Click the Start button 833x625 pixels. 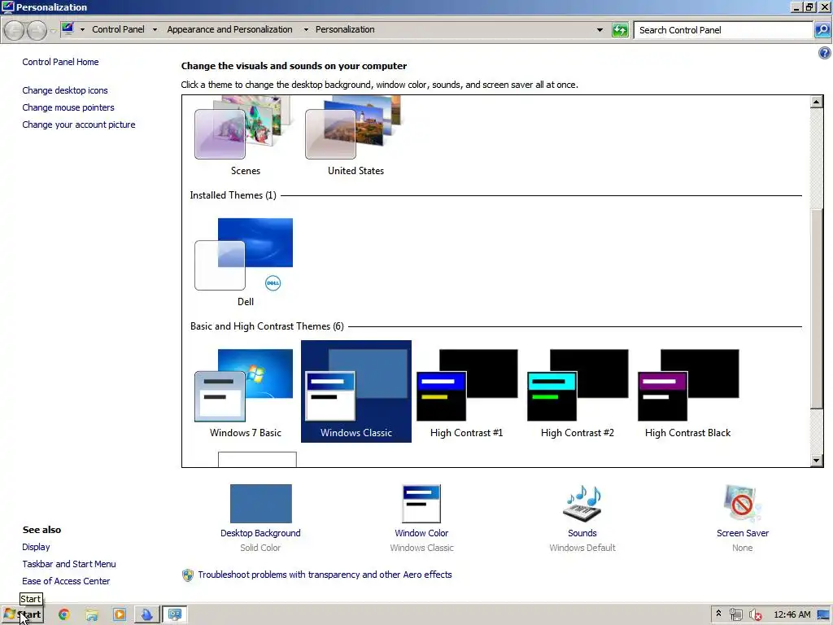pos(22,615)
